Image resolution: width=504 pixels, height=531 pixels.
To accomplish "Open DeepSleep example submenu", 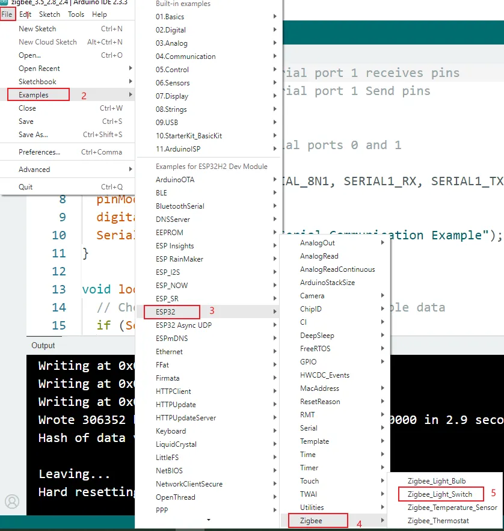I will click(334, 335).
